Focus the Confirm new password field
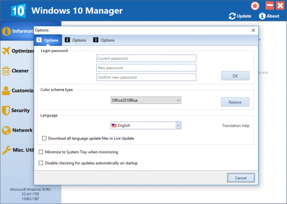The width and height of the screenshot is (287, 204). pos(146,77)
